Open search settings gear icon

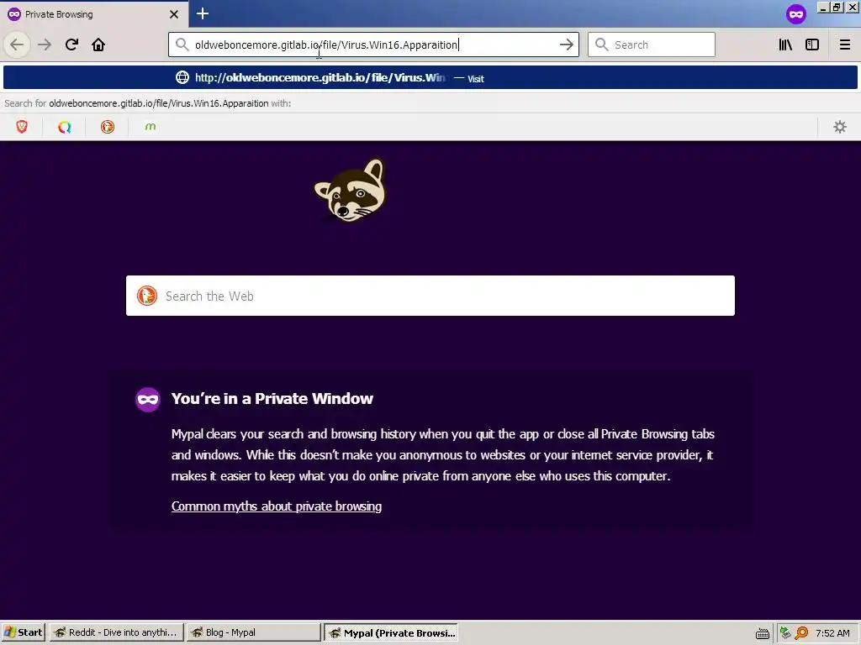[x=840, y=128]
